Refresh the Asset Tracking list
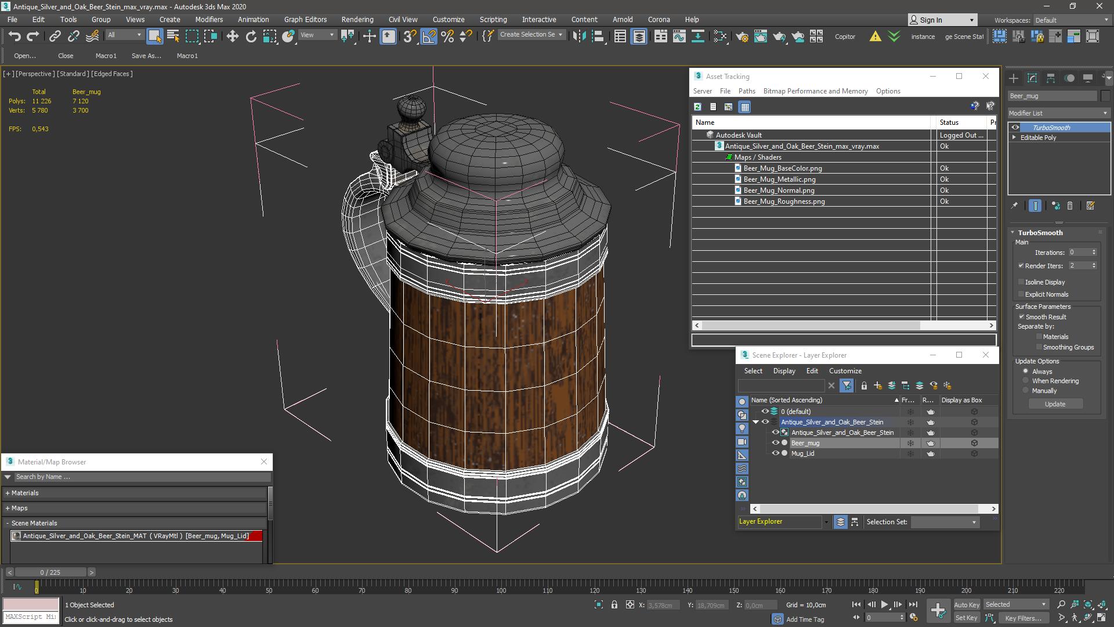This screenshot has width=1114, height=627. point(697,107)
